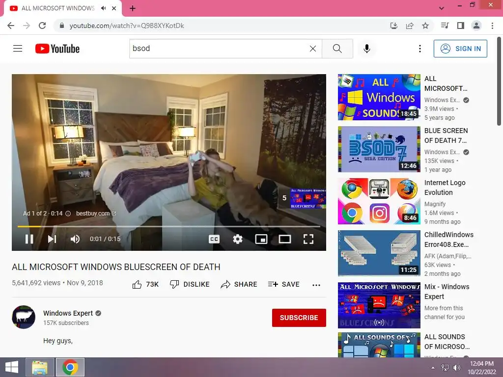Pause the playing ad video
Image resolution: width=503 pixels, height=377 pixels.
(x=29, y=239)
